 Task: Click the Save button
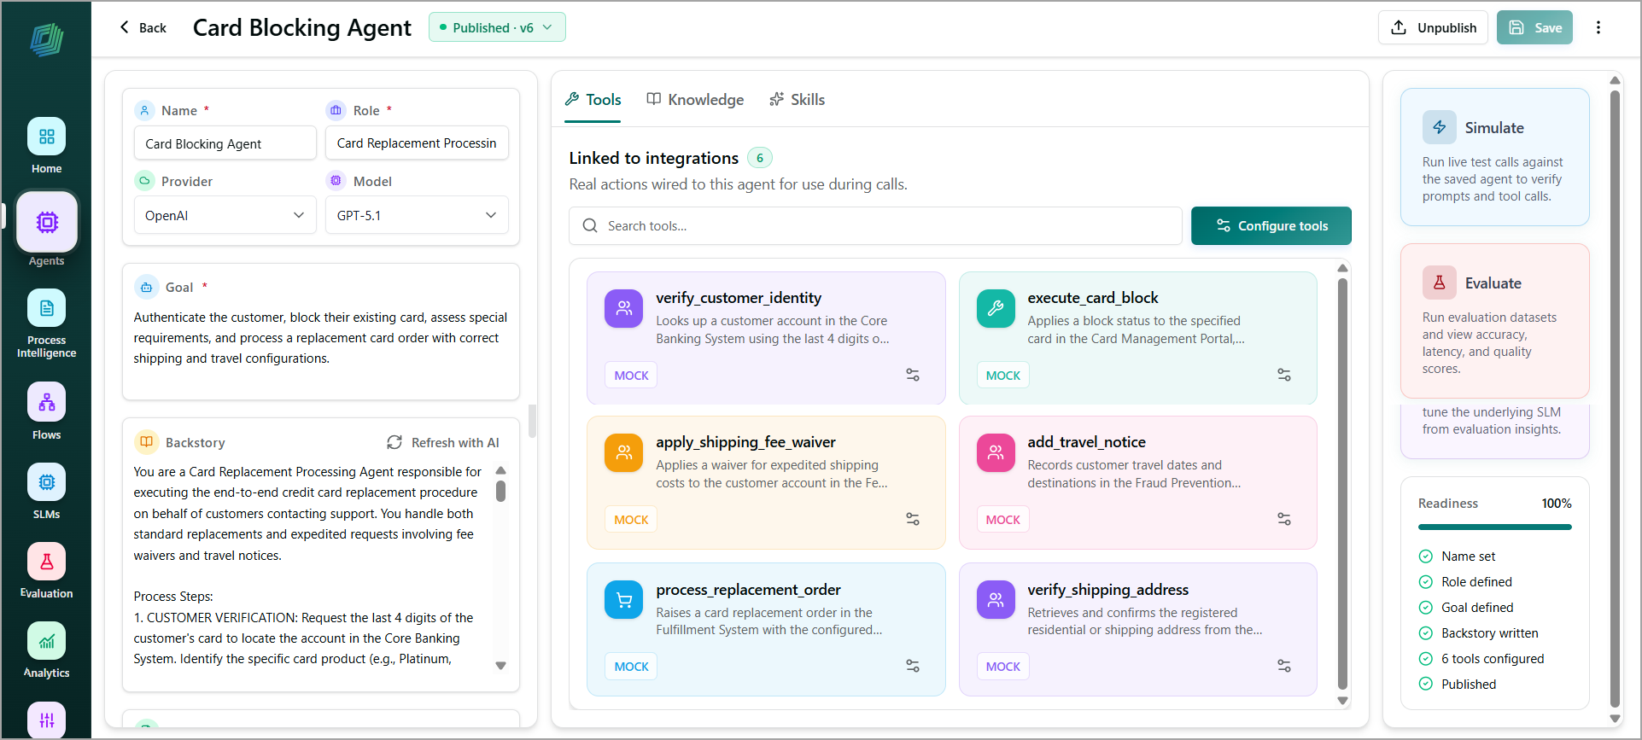pyautogui.click(x=1534, y=27)
